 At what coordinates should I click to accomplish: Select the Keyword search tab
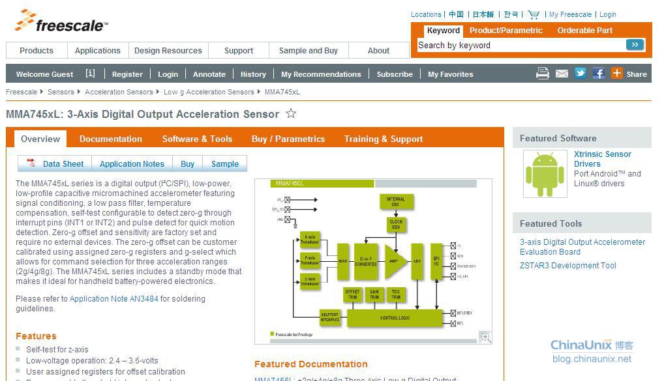click(x=443, y=31)
